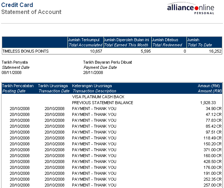Viewport: 224px width, 188px height.
Task: Click the payment due date 28/11/2008
Action: (x=93, y=72)
